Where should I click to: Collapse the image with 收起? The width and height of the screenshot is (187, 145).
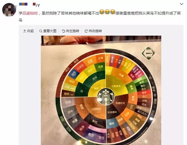click(28, 31)
